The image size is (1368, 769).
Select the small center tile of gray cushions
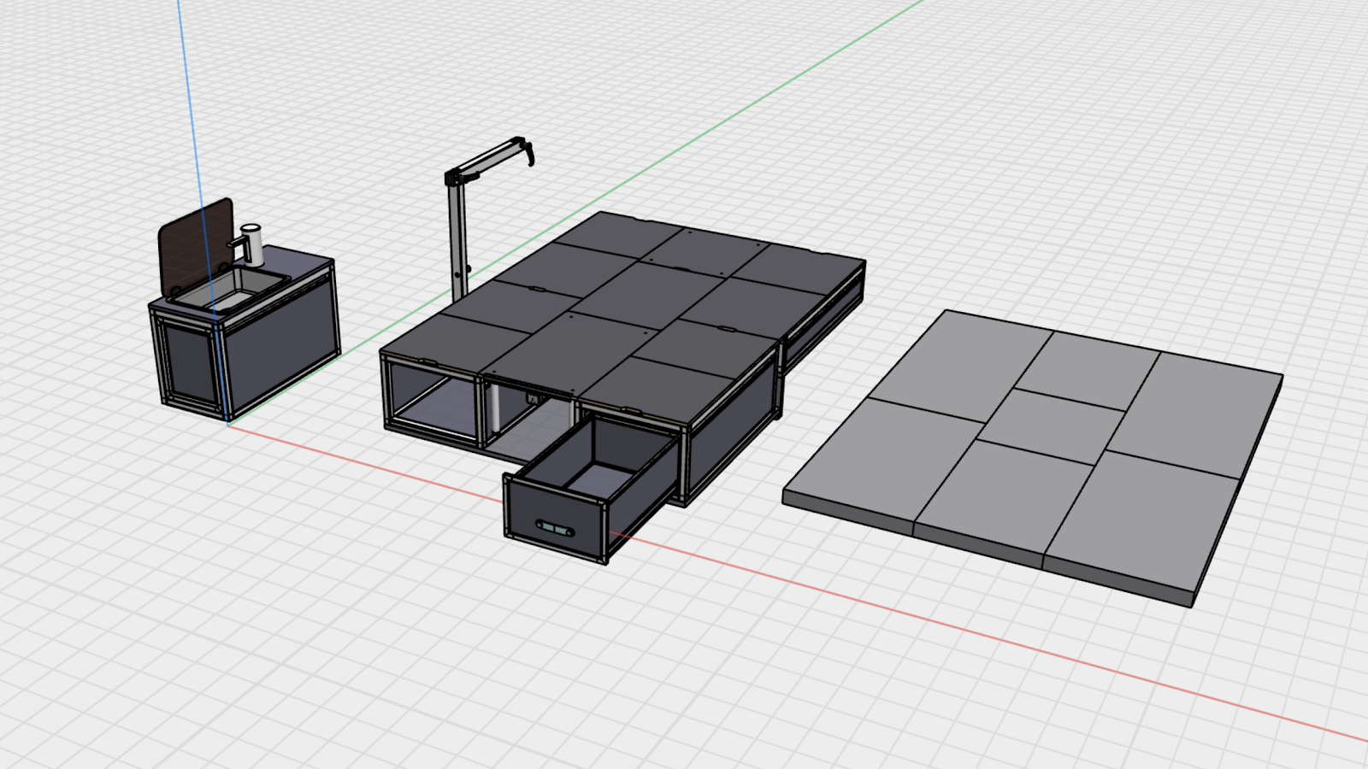click(x=1050, y=426)
